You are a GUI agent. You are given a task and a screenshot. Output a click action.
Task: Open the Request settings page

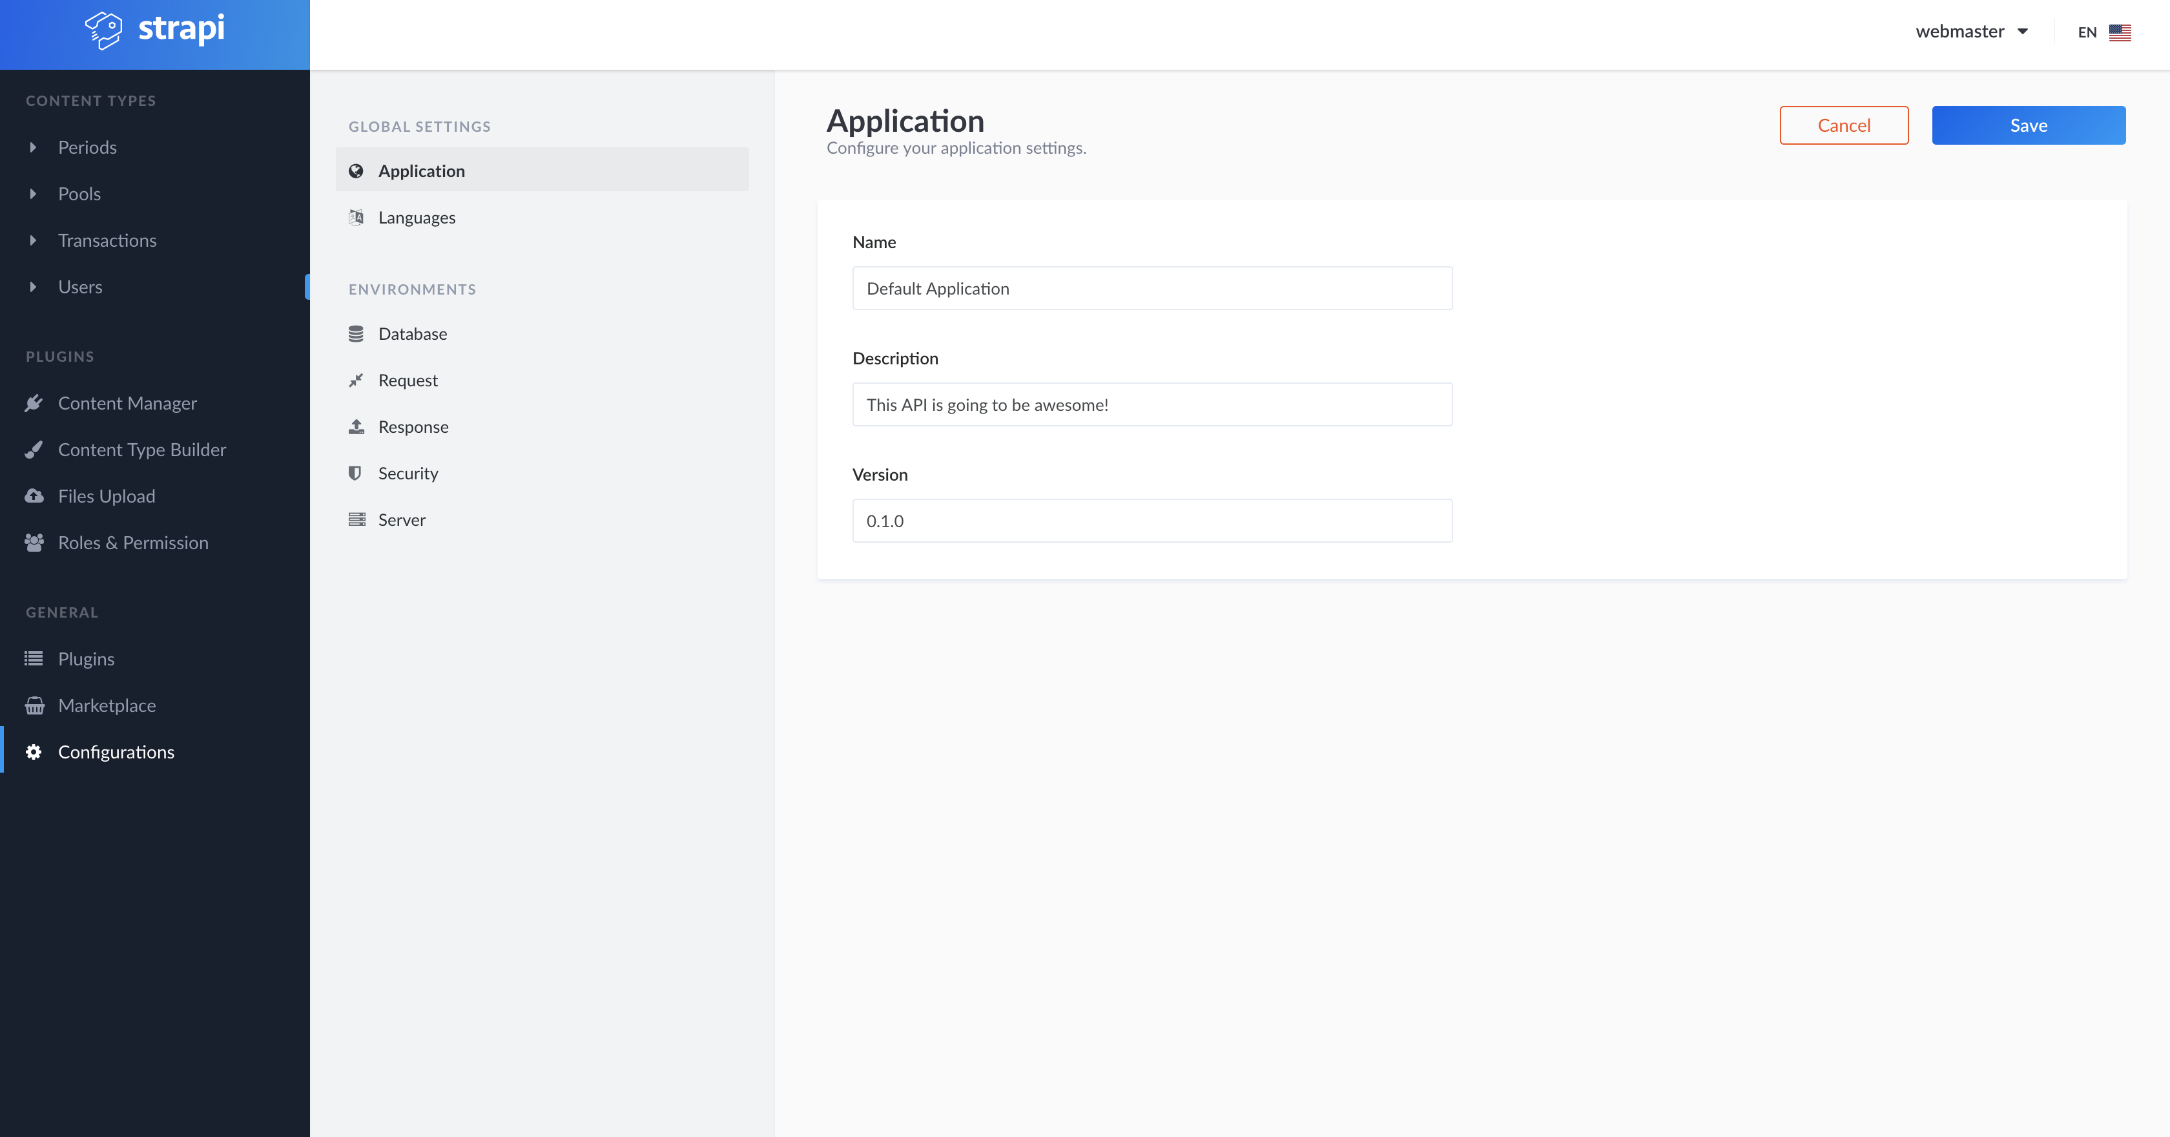[x=408, y=379]
